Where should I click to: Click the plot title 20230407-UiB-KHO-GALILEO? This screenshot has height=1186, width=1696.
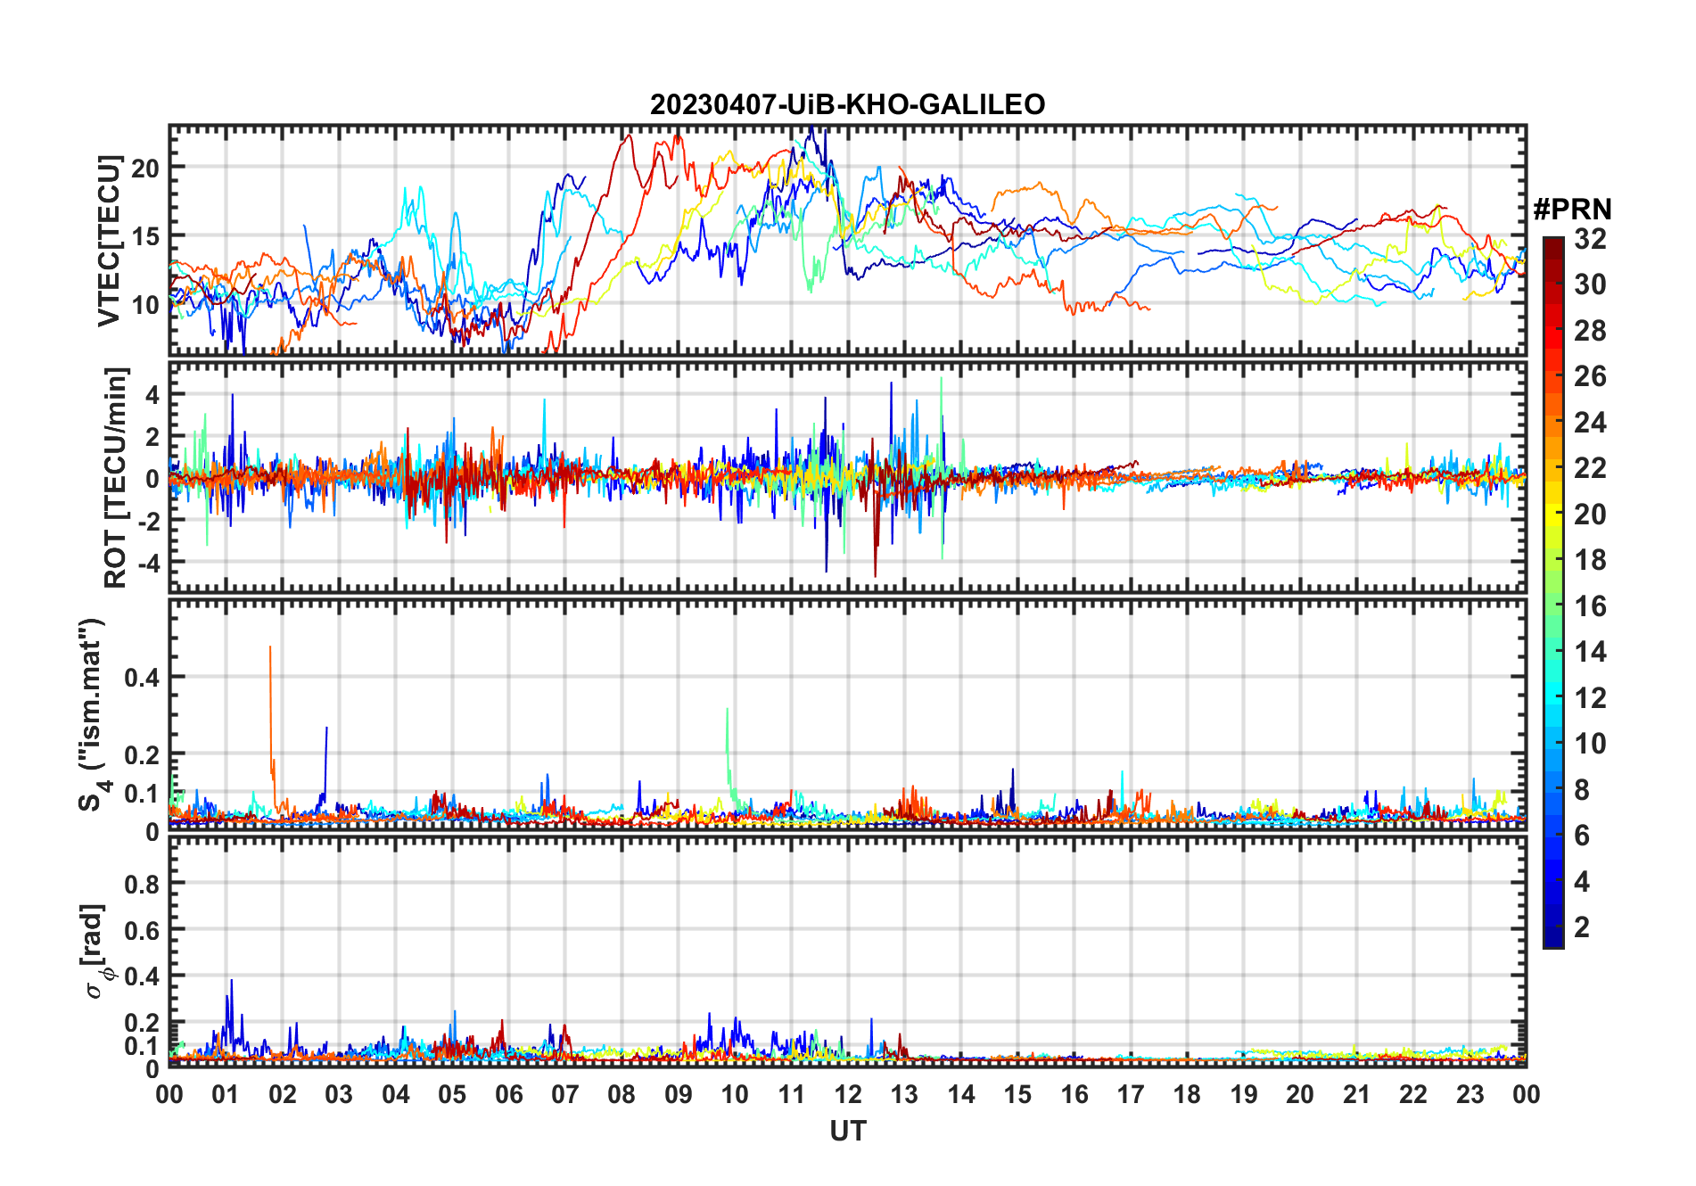847,105
